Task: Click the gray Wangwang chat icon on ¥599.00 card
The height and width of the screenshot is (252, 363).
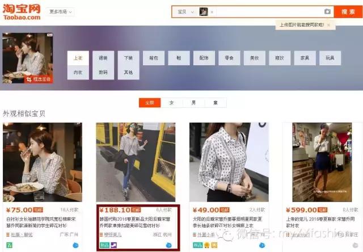Action: pos(355,245)
